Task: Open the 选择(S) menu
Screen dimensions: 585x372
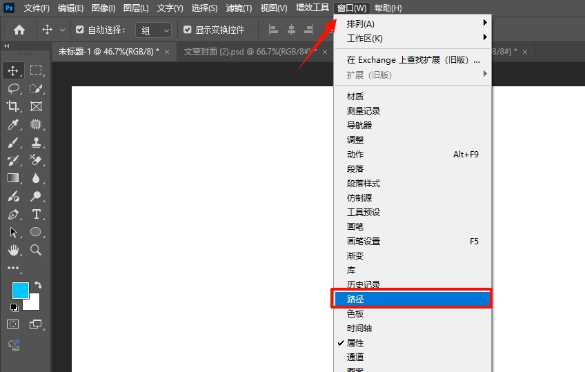Action: click(204, 8)
